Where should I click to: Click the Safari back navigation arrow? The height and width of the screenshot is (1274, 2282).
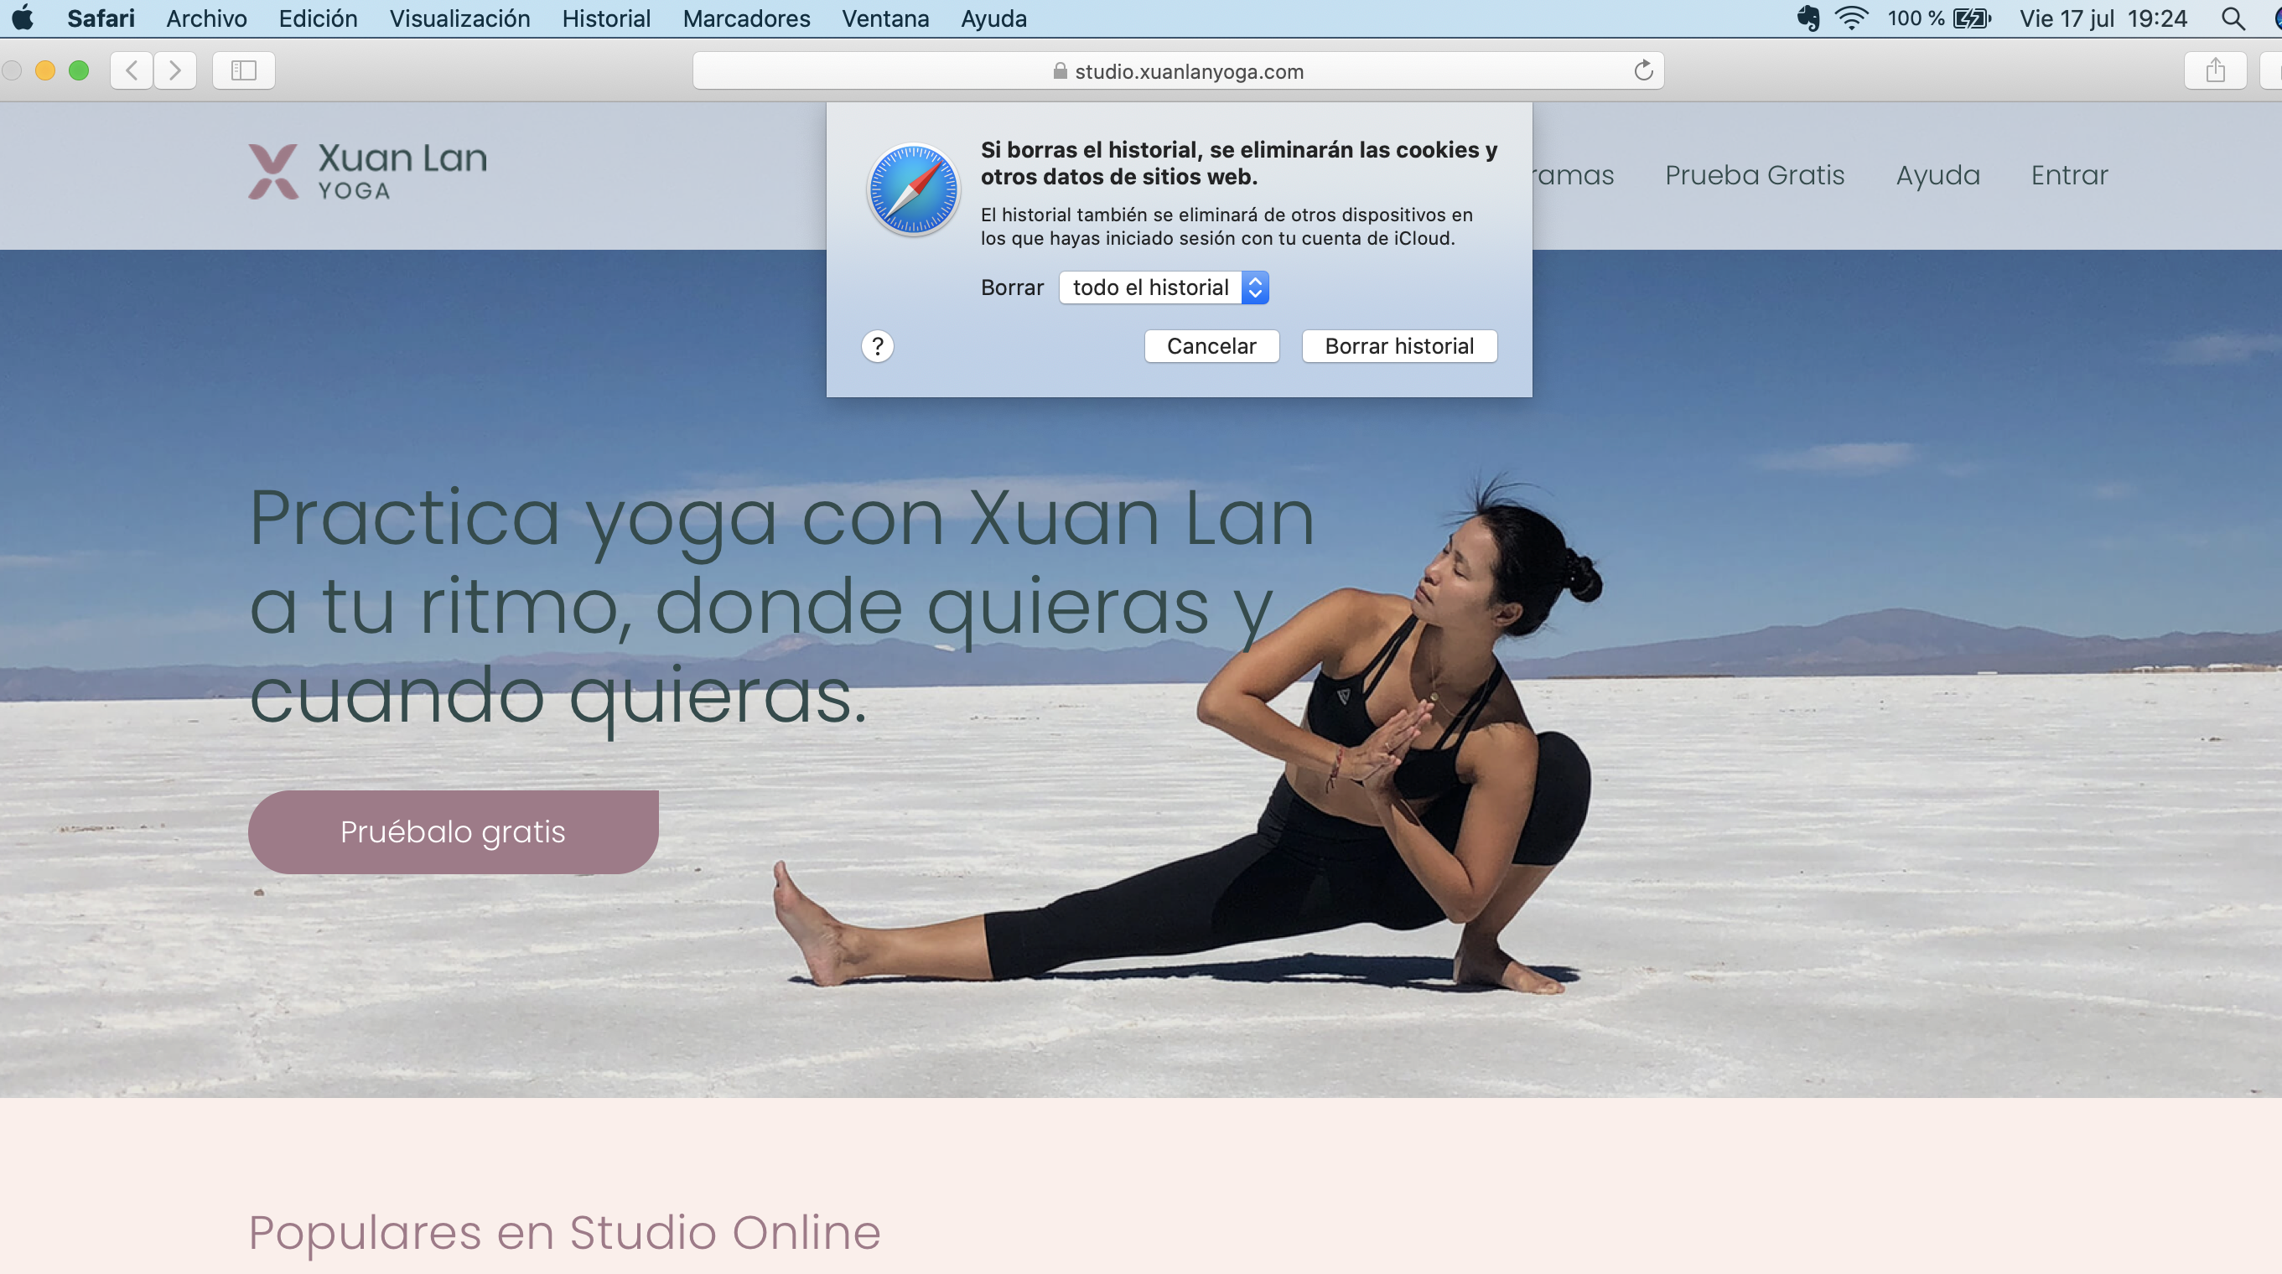point(131,71)
